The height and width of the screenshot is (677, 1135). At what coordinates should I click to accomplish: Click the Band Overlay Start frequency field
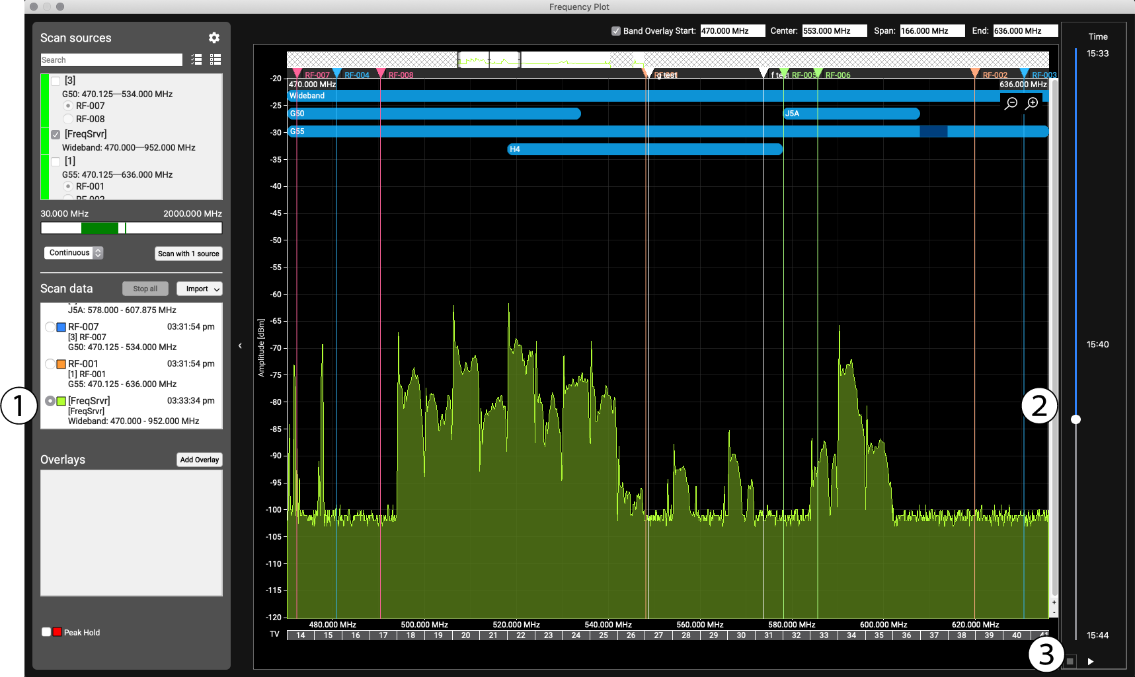point(732,31)
